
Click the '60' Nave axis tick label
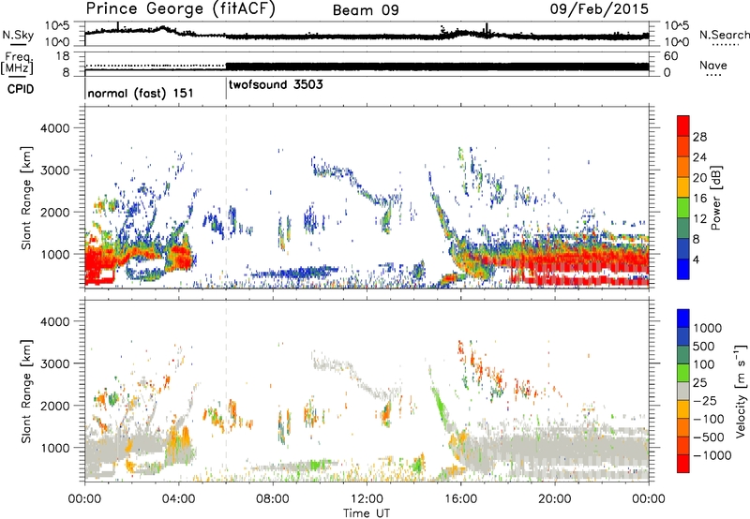(x=670, y=56)
